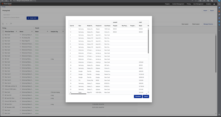Click the QE Card S22 Ultra row name
The width and height of the screenshot is (221, 117).
tap(9, 98)
